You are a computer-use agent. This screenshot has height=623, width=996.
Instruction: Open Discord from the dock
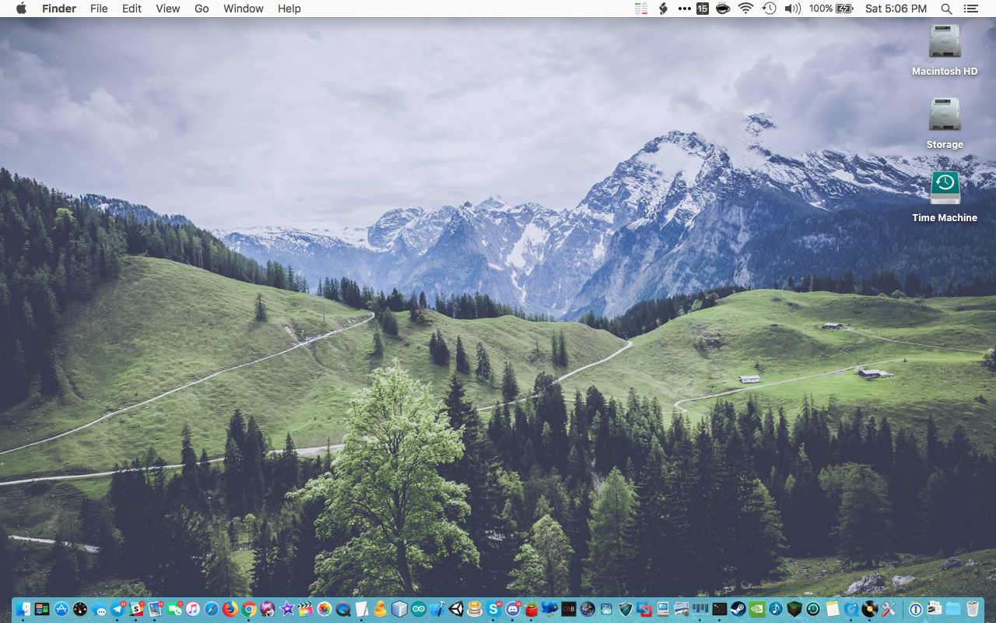coord(513,609)
